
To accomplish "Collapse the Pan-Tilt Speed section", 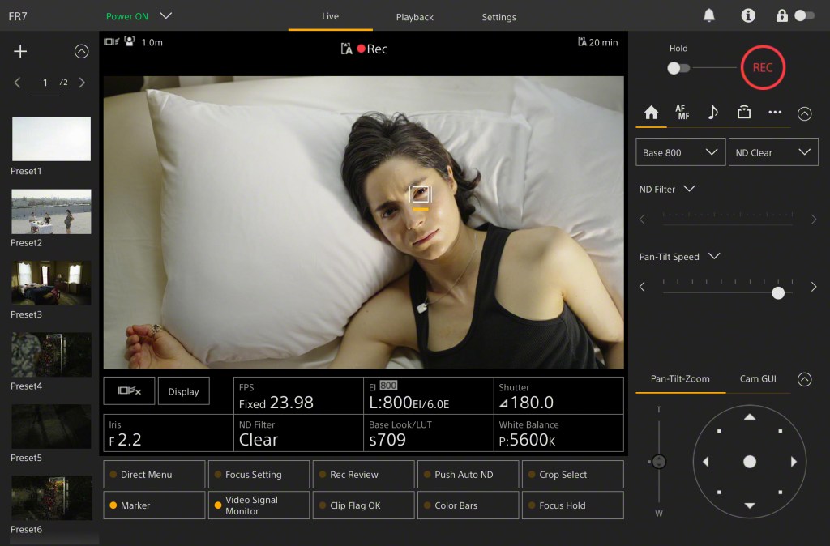I will coord(712,257).
